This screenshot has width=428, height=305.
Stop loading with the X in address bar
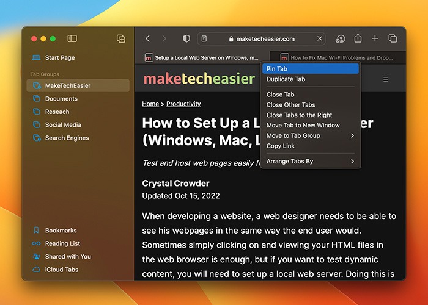[x=320, y=38]
